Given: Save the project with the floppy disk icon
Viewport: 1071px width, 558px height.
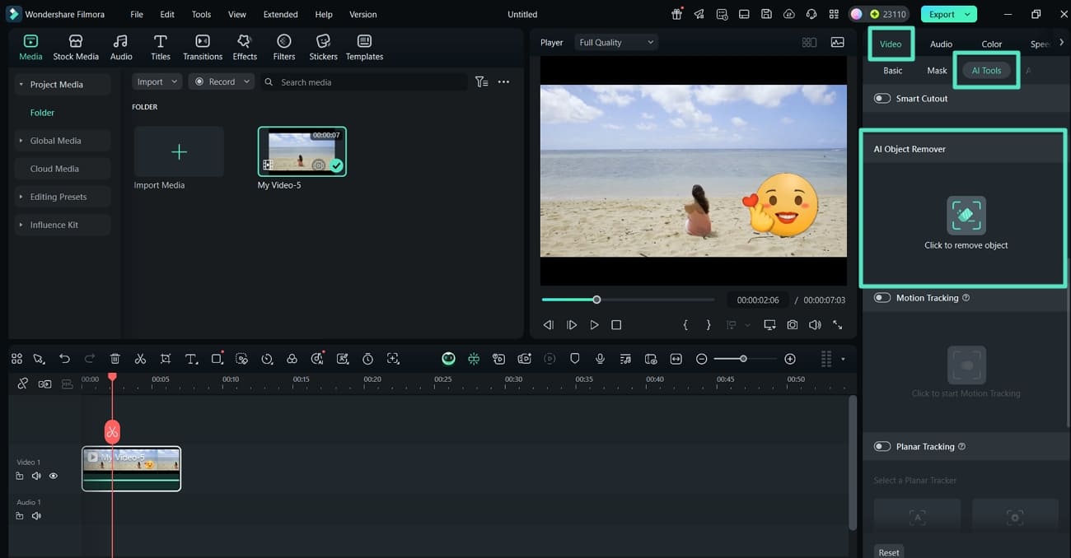Looking at the screenshot, I should 766,14.
